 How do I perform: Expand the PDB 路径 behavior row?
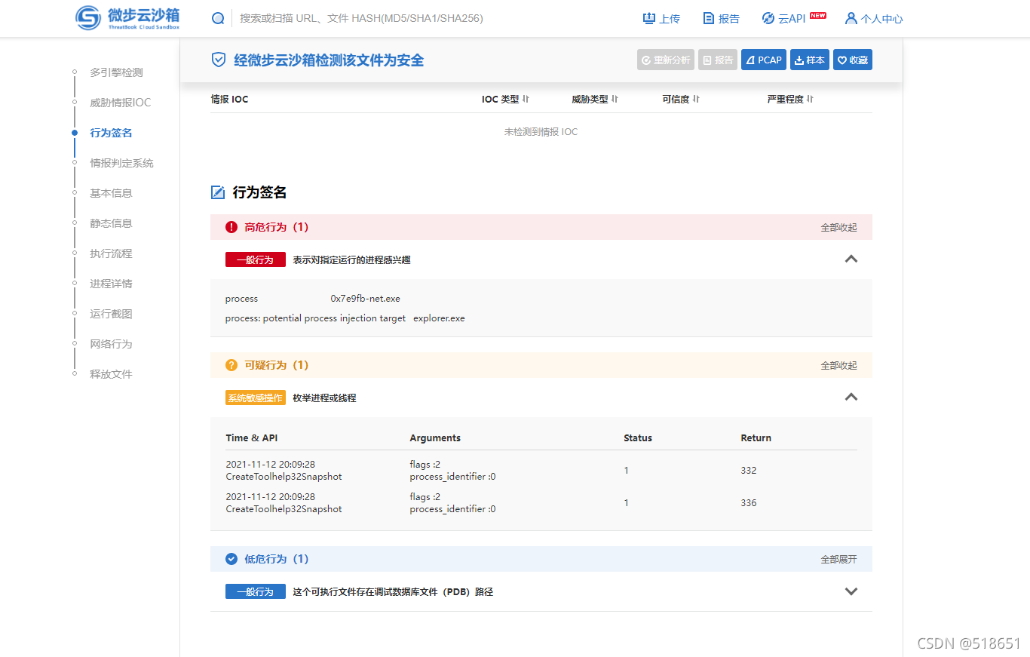[x=851, y=591]
